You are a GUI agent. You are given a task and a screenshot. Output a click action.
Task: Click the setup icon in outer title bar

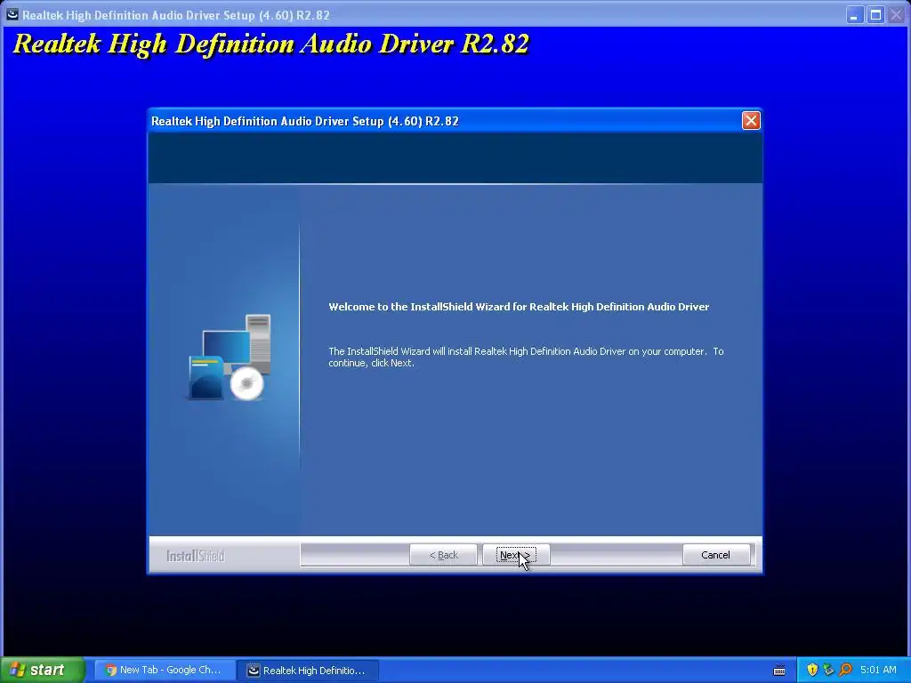[x=12, y=14]
